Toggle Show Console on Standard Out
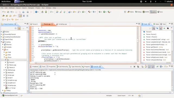Viewport: 174px width, 98px height. point(150,66)
